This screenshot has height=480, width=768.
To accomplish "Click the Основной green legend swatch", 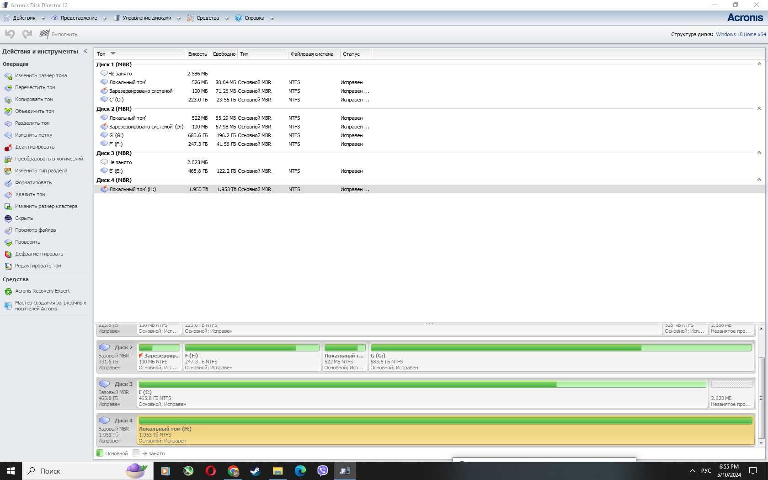I will pos(100,453).
